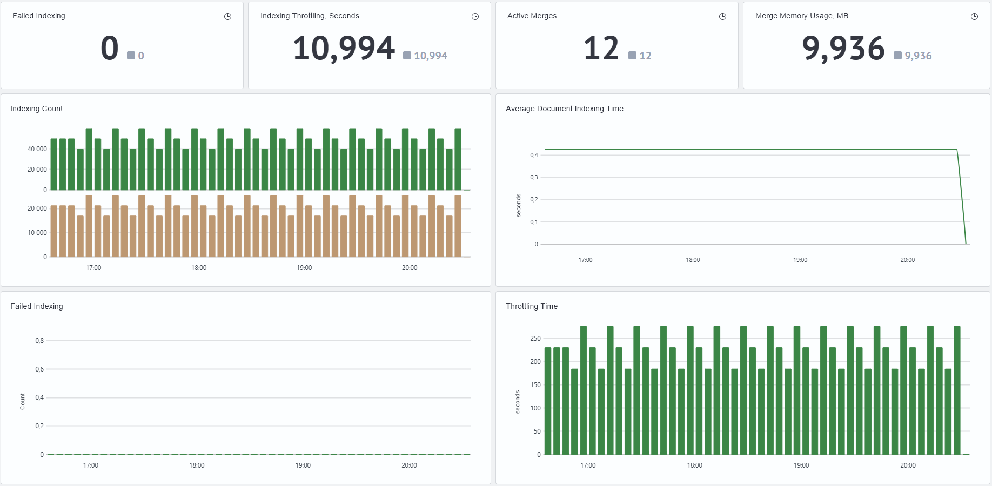This screenshot has height=486, width=992.
Task: Click the grey legend swatch beside 0
Action: [x=131, y=55]
